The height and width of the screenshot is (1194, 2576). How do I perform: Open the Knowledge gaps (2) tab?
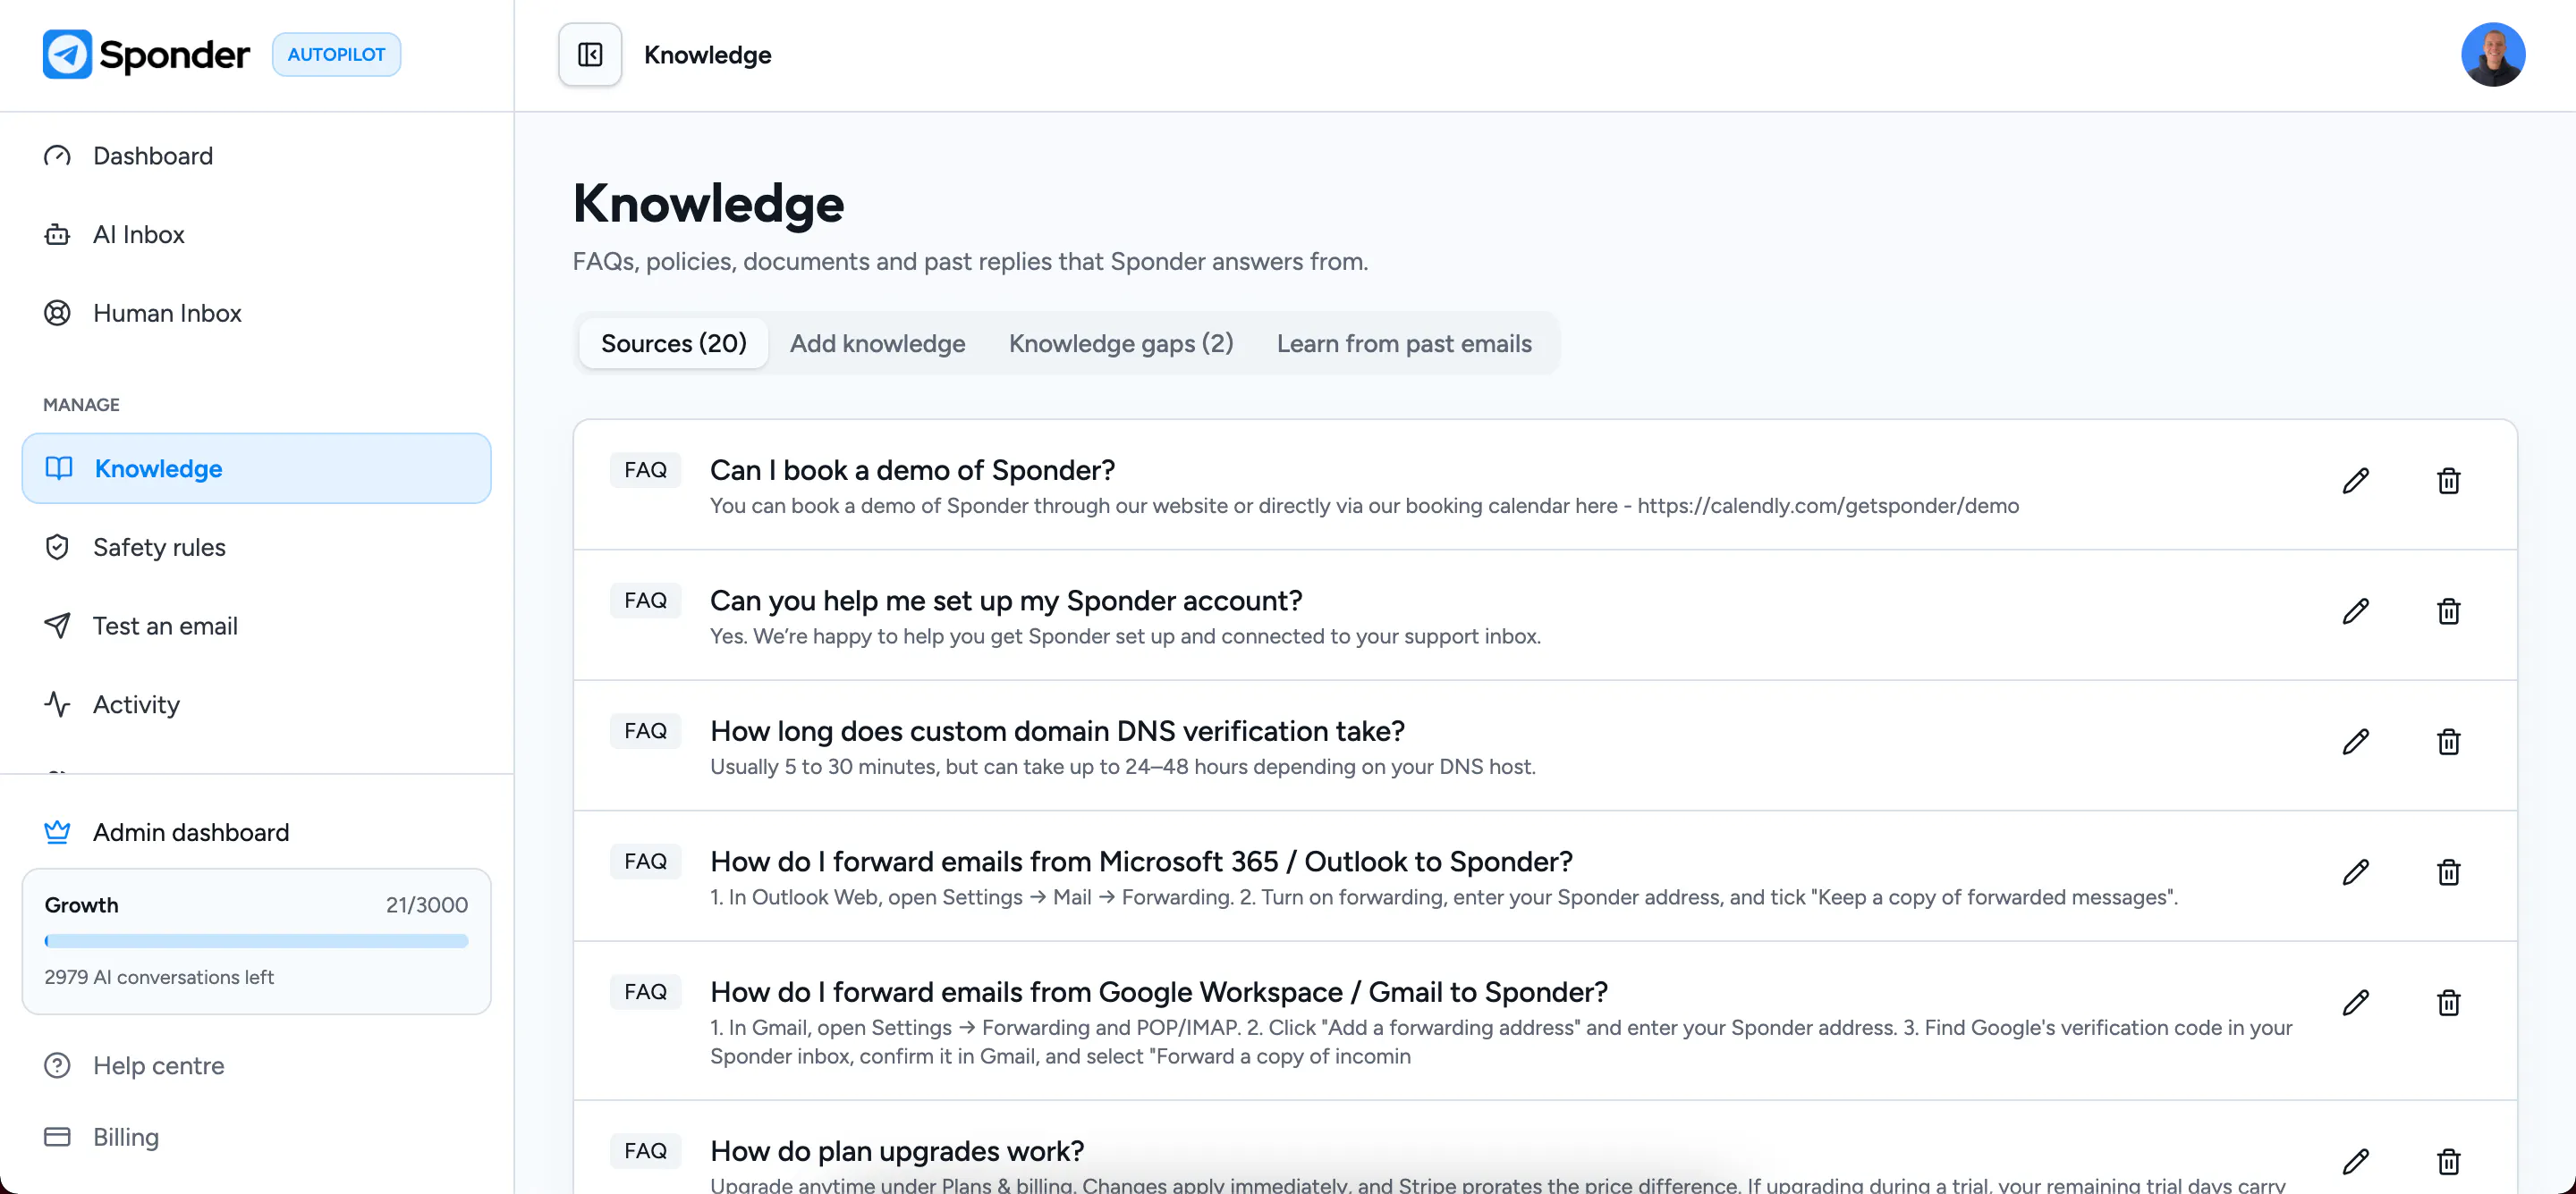click(1120, 344)
